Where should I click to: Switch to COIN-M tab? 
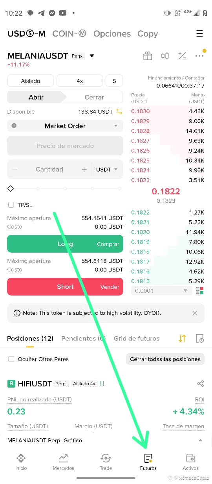pos(69,33)
